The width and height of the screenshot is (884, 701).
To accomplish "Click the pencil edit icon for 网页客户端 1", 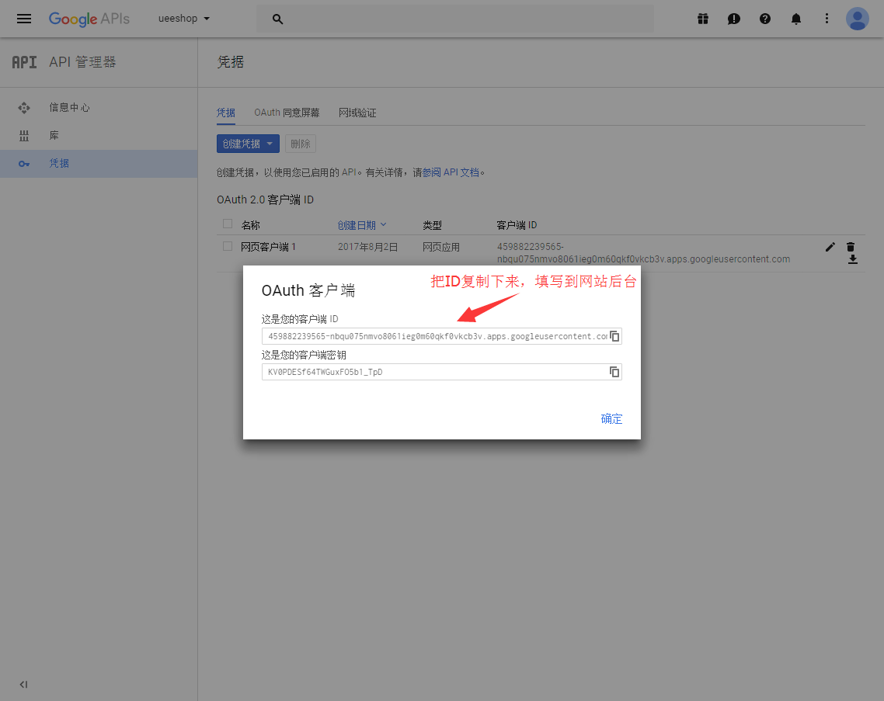I will click(x=830, y=247).
